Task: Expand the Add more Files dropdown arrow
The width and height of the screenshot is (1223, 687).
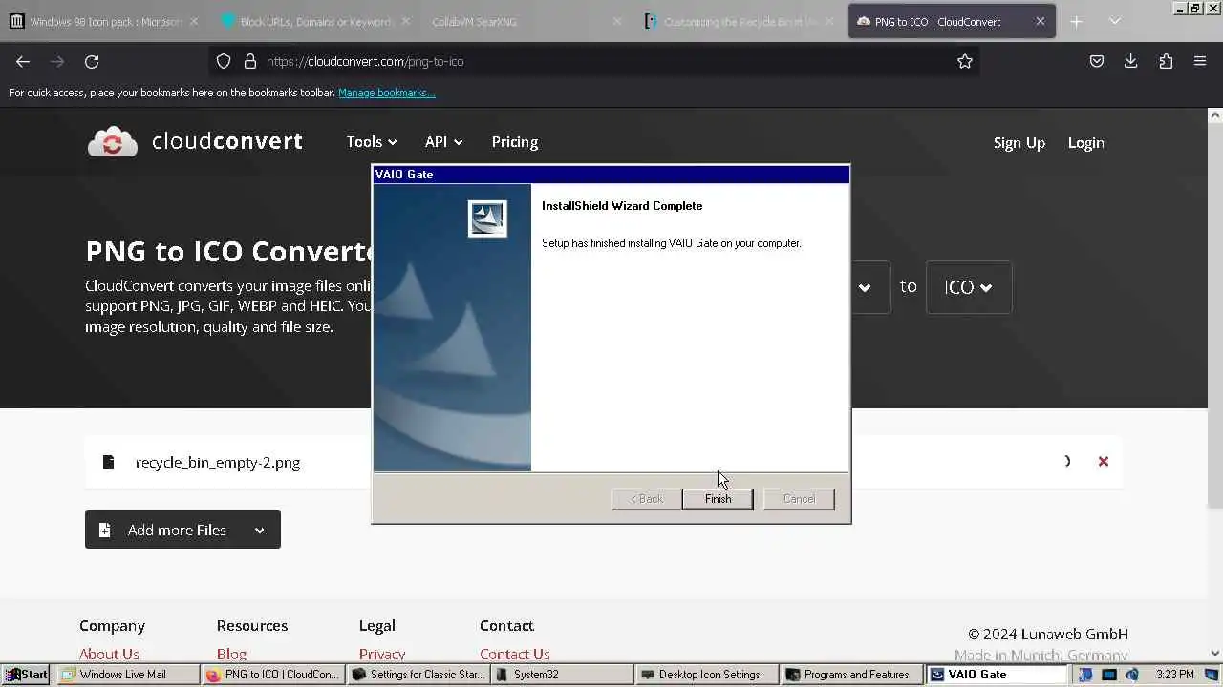Action: (x=260, y=530)
